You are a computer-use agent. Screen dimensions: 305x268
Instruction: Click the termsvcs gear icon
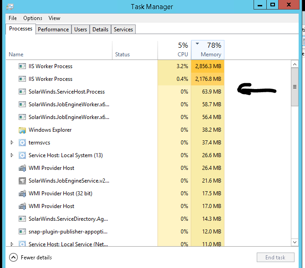click(22, 143)
